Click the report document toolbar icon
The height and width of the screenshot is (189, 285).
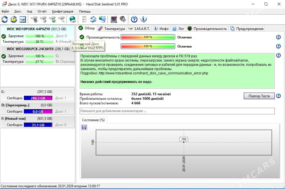84,19
